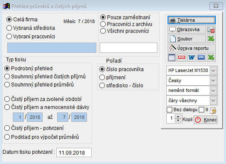Click the Datum tisku potvrzení date field
This screenshot has width=226, height=164.
pos(74,152)
